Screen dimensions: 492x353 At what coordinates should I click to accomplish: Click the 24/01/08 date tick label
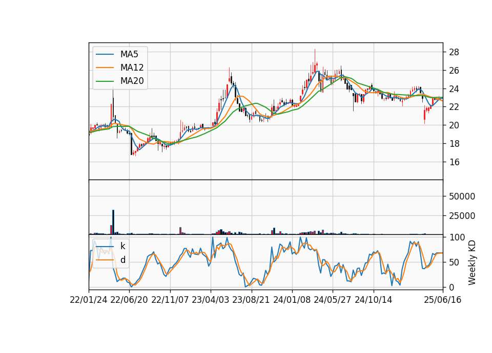[292, 300]
